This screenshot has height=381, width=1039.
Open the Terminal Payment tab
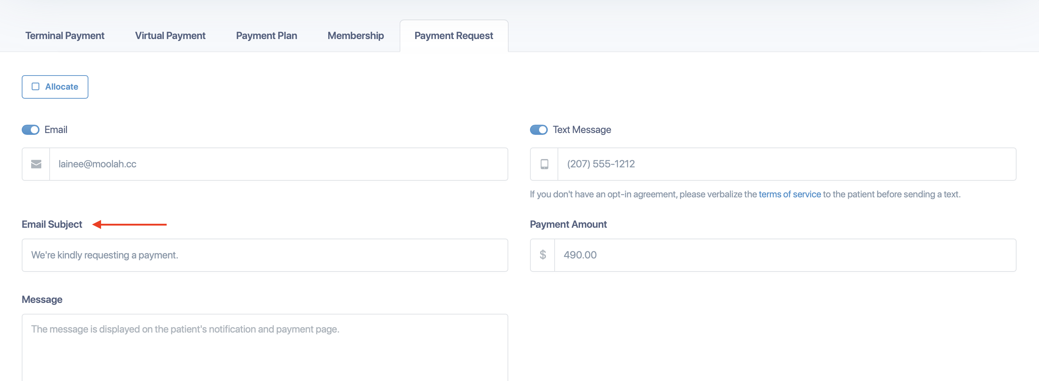pyautogui.click(x=64, y=35)
